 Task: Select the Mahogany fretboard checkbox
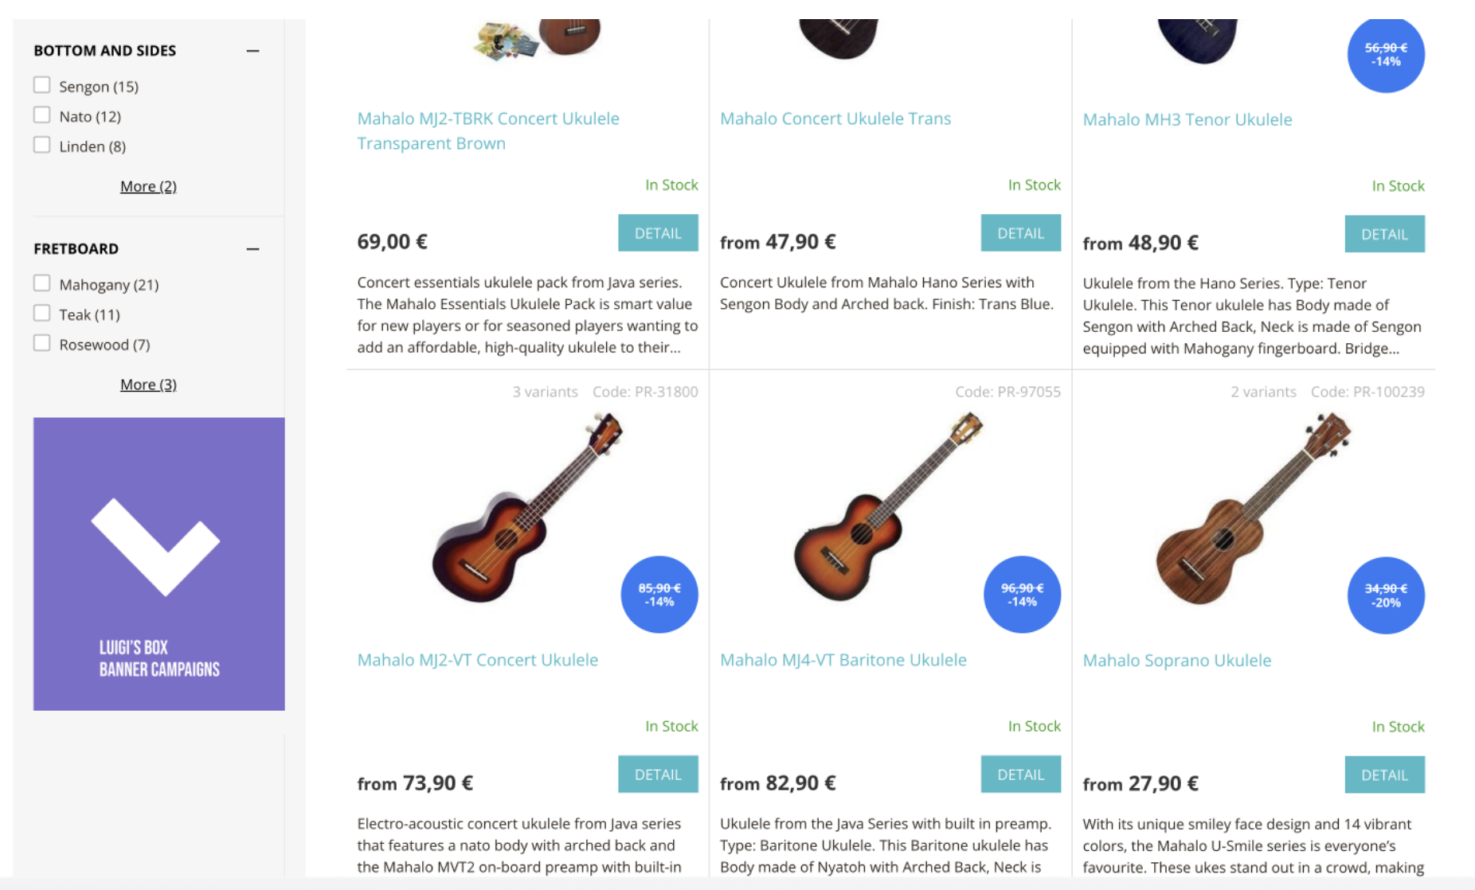42,283
